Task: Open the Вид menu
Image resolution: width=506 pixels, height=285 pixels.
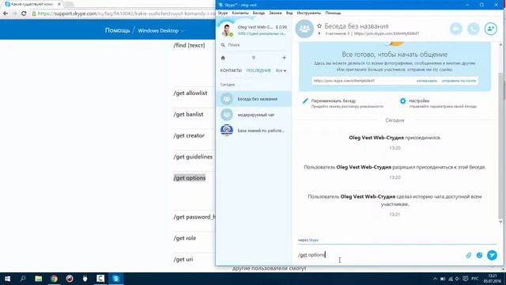Action: [289, 13]
